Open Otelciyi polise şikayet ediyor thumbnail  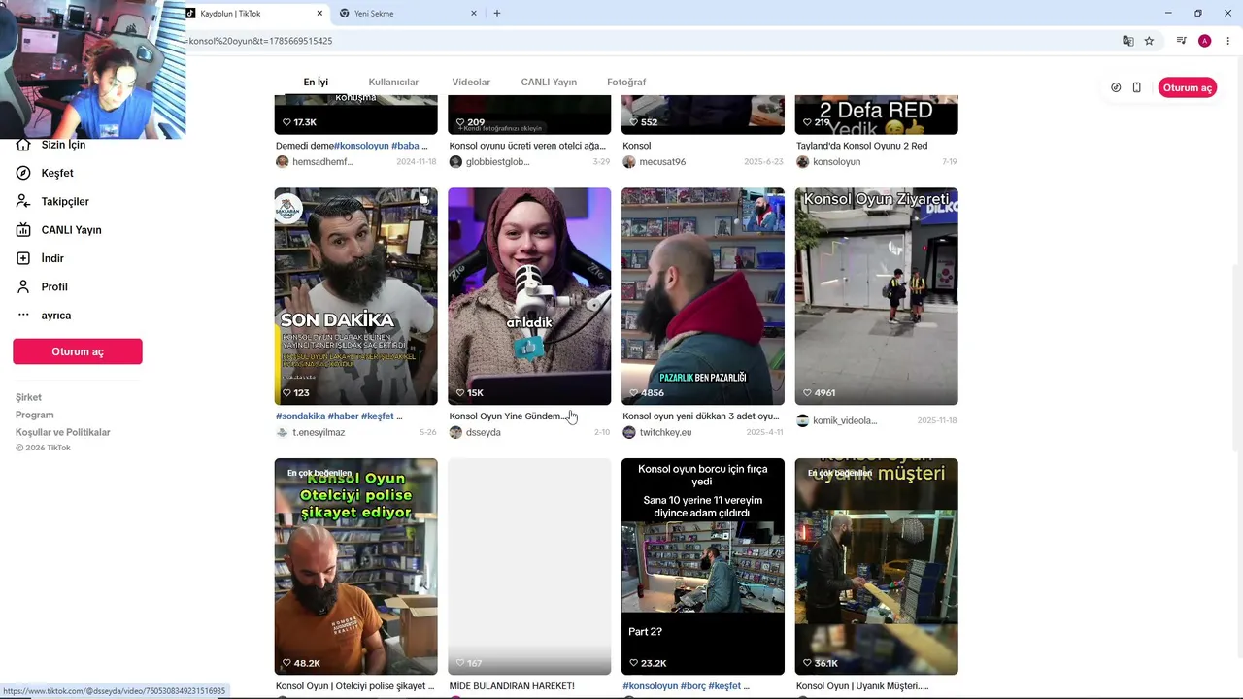[356, 567]
